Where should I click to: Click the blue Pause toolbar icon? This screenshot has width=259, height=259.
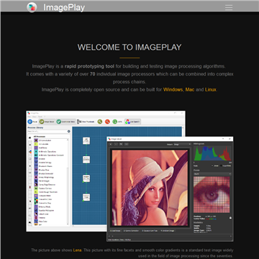(30, 122)
